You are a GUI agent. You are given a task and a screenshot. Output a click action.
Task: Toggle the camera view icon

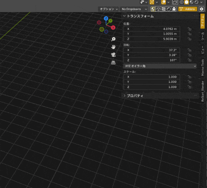pyautogui.click(x=113, y=55)
